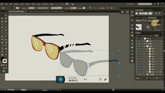Click the recorder's speaker volume icon
165x93 pixels.
(86, 79)
